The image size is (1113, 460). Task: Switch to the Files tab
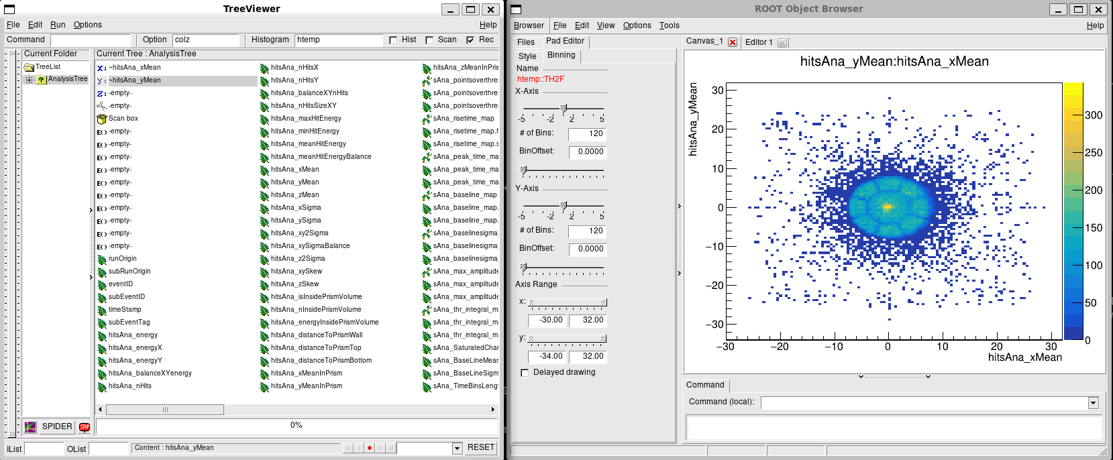[526, 42]
